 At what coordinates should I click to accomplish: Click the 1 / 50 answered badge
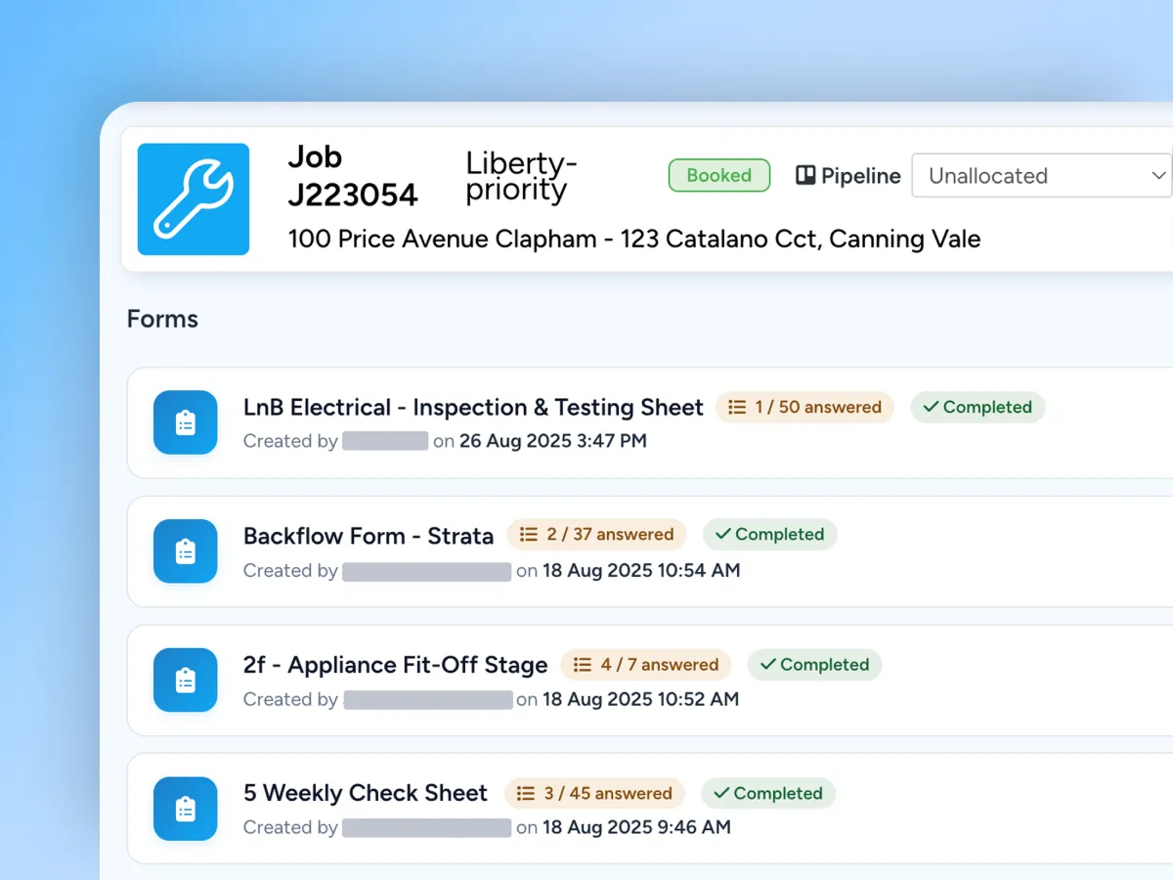coord(805,408)
